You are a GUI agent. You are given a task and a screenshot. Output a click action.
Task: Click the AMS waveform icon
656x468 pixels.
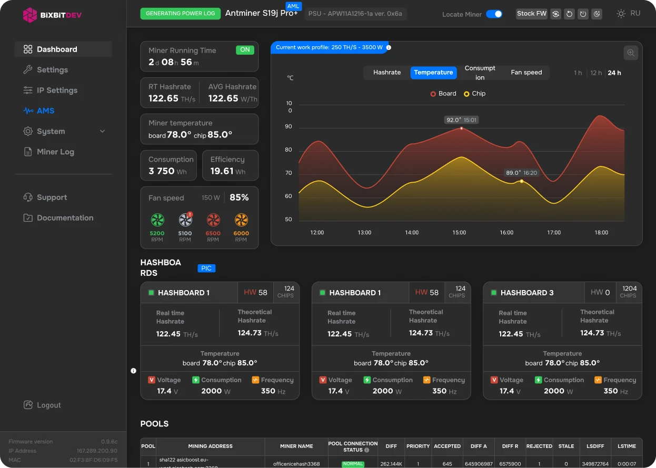[28, 111]
